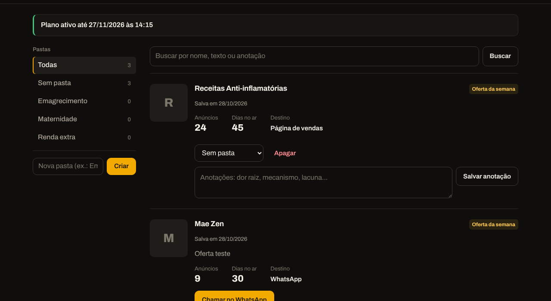
Task: Open the Receitas Anti-inflamatórias offer title
Action: tap(241, 88)
